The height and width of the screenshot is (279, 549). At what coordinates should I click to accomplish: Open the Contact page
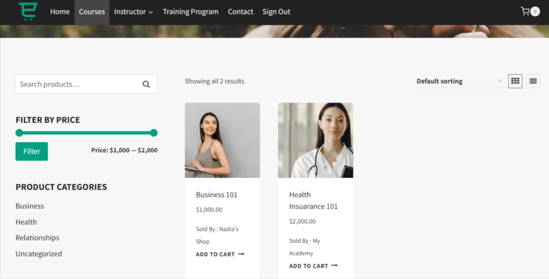[x=240, y=12]
